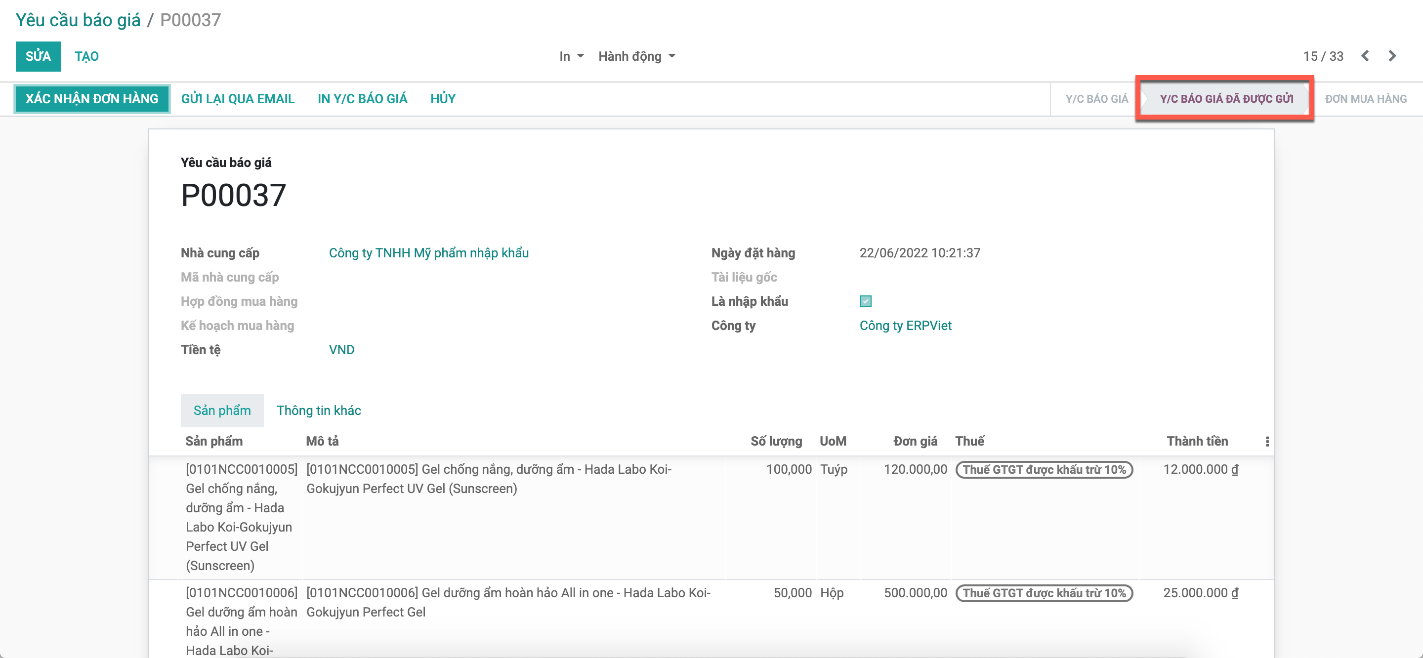The image size is (1423, 658).
Task: Select the ĐƠN MUA HÀNG status stage
Action: tap(1366, 99)
